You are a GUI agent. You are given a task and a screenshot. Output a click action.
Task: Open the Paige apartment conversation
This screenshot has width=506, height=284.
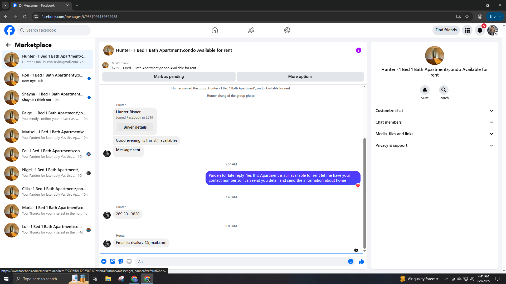(47, 116)
